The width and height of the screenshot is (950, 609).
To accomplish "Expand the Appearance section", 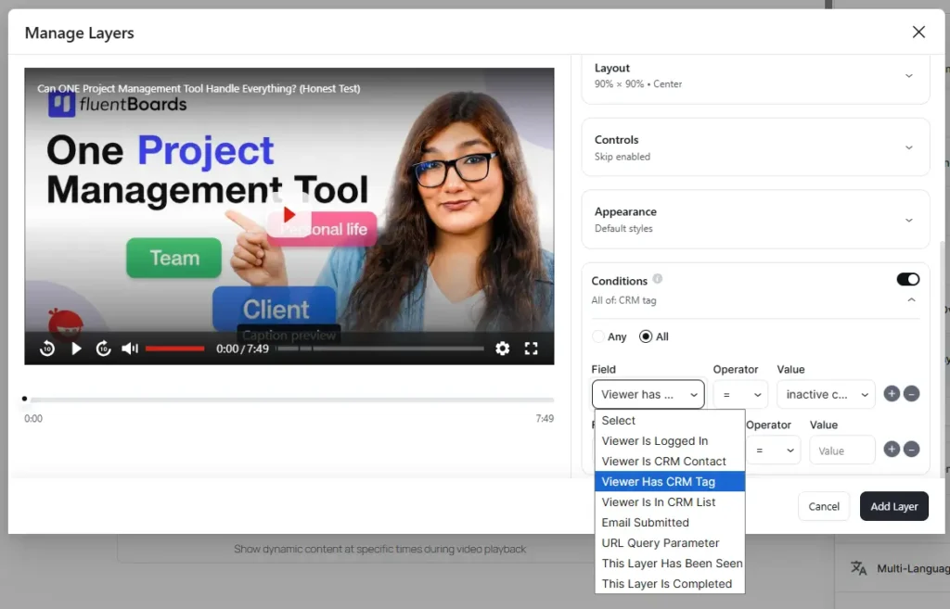I will pyautogui.click(x=755, y=220).
